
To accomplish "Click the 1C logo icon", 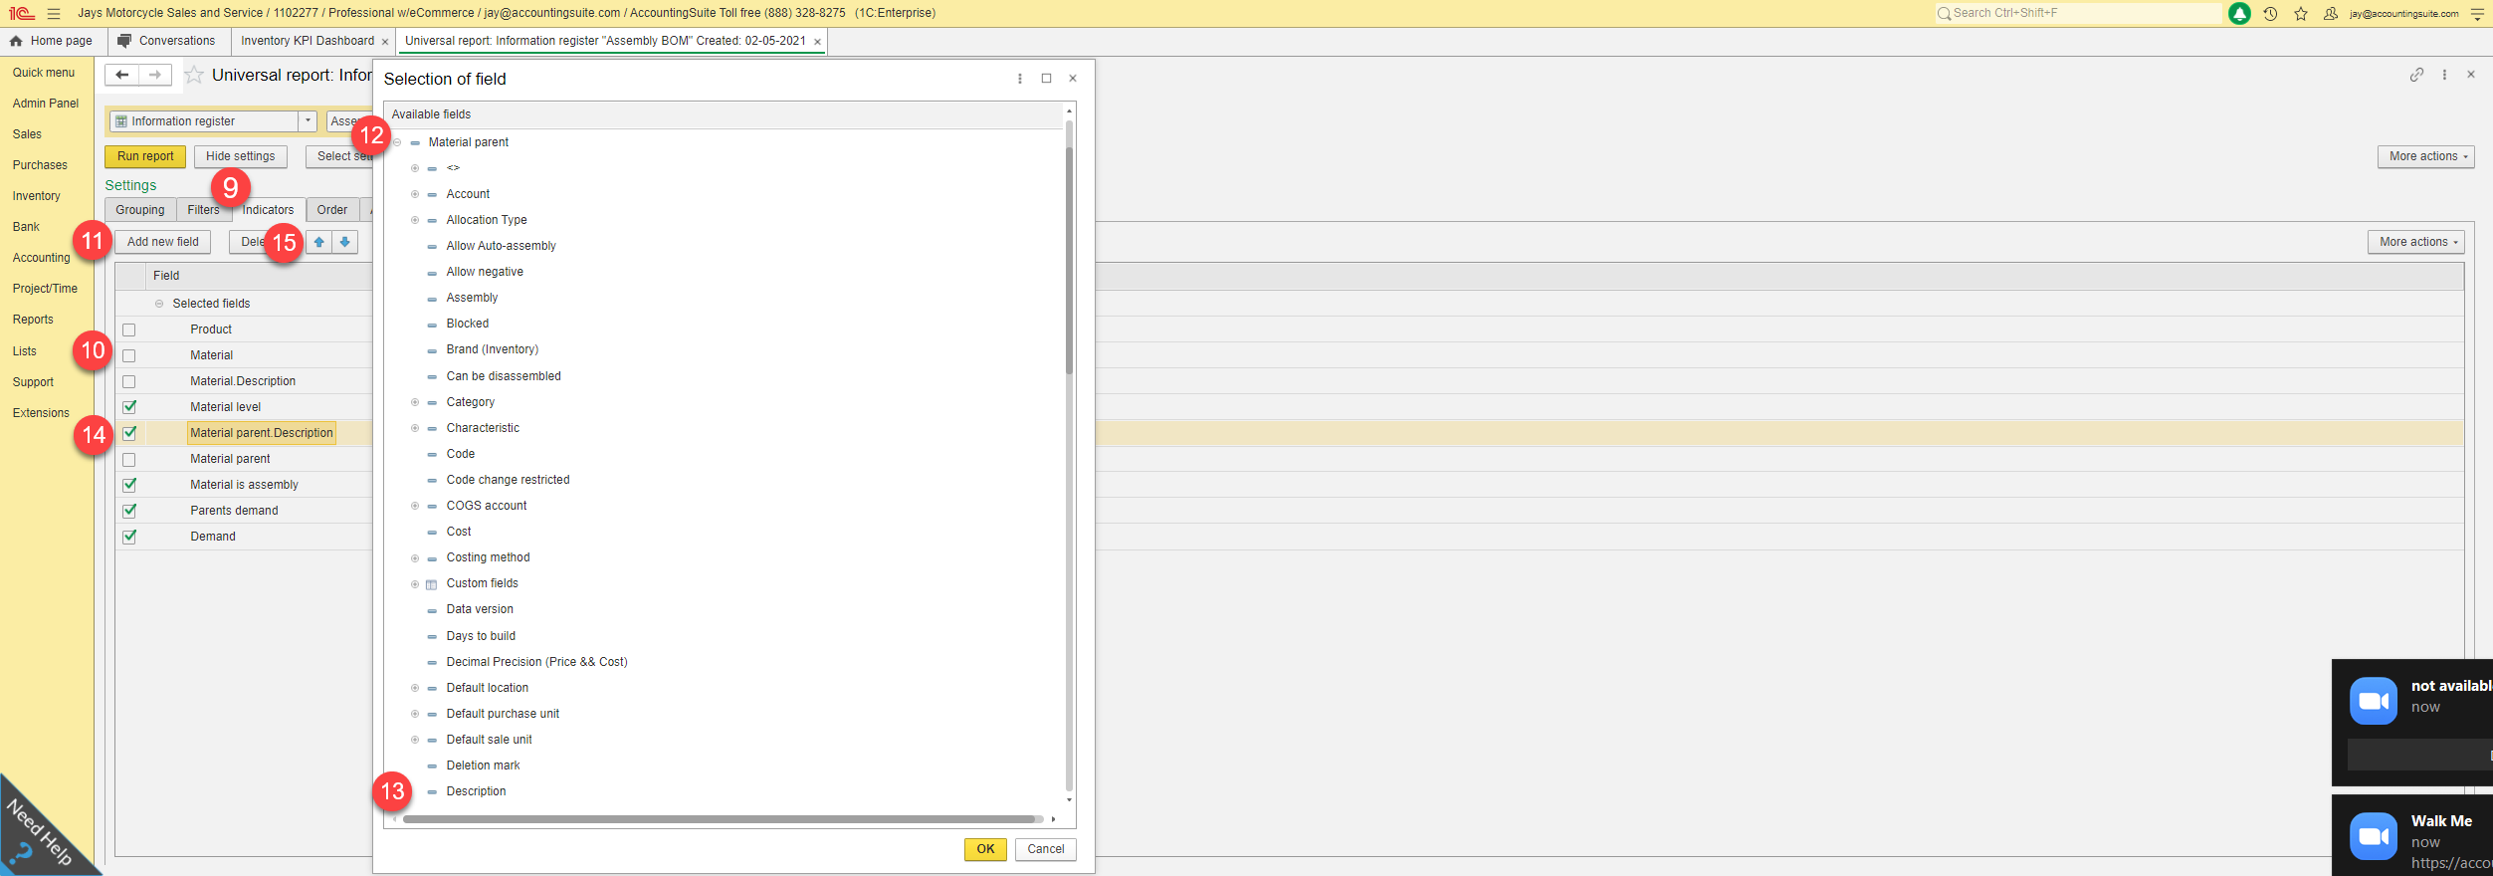I will coord(22,14).
